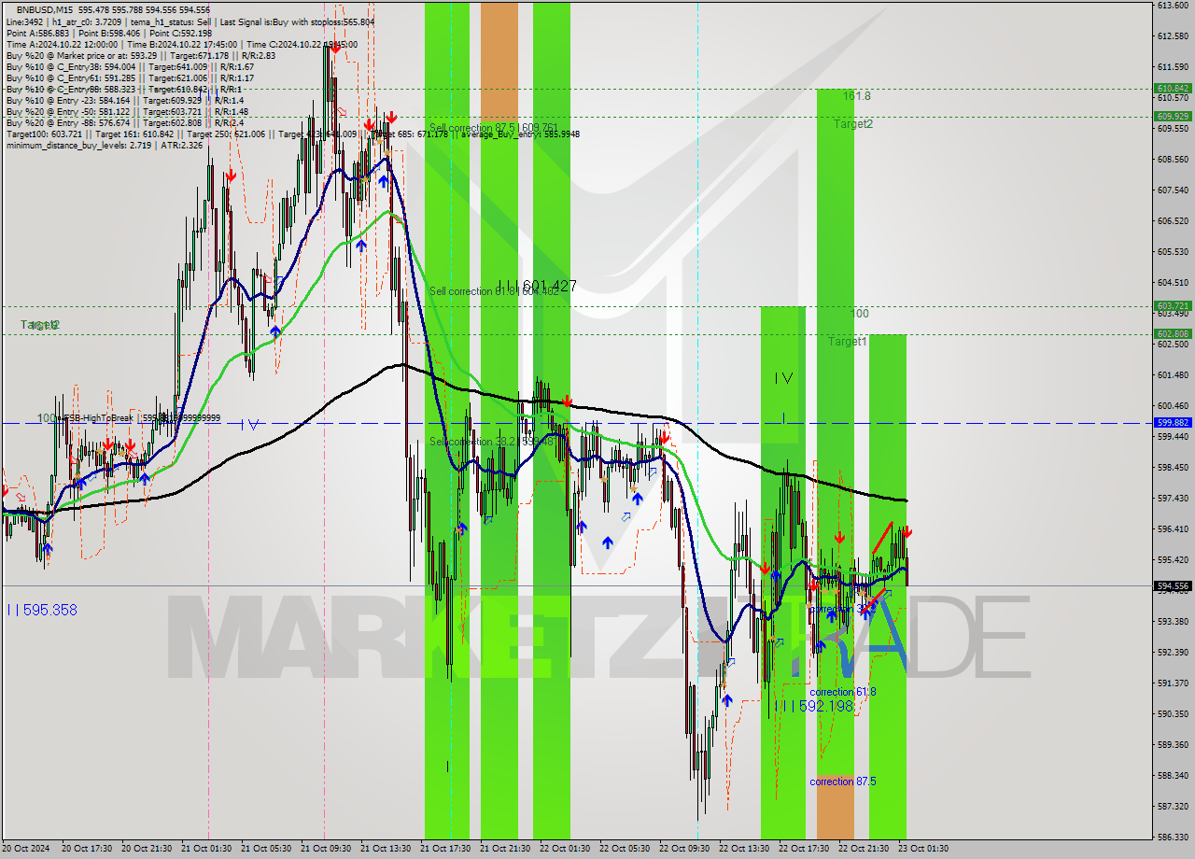Select the 22 Oct 01:30 time label
This screenshot has width=1195, height=859.
(x=565, y=849)
